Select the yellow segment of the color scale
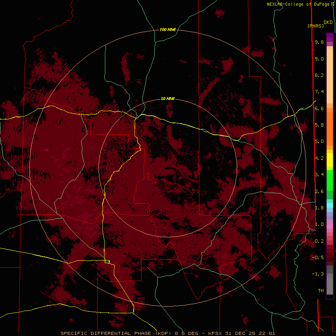The width and height of the screenshot is (336, 336). [x=330, y=160]
